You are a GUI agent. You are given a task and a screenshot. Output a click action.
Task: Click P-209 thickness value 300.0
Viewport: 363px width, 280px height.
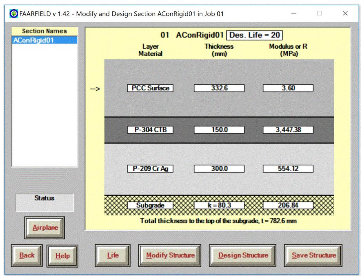tap(219, 169)
